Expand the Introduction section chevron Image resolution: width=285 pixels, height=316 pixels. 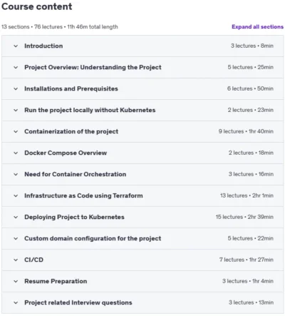(x=16, y=46)
